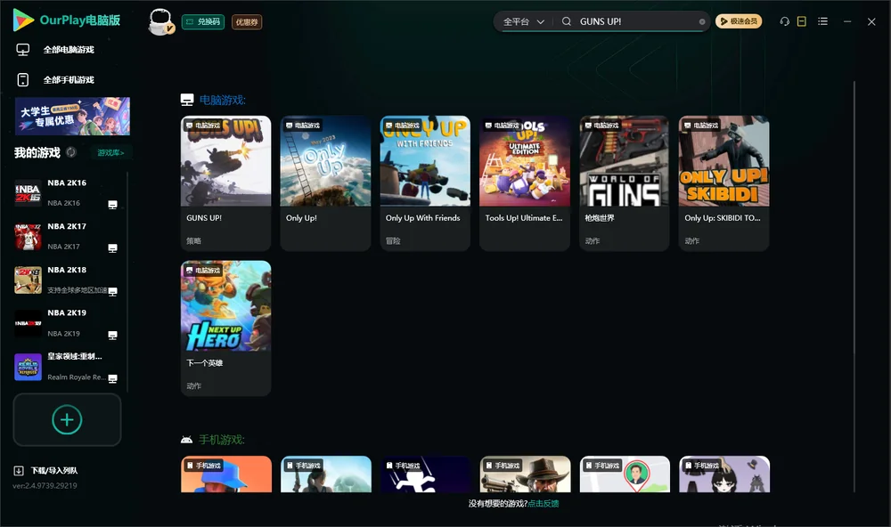891x527 pixels.
Task: Click the add game plus button
Action: (x=67, y=419)
